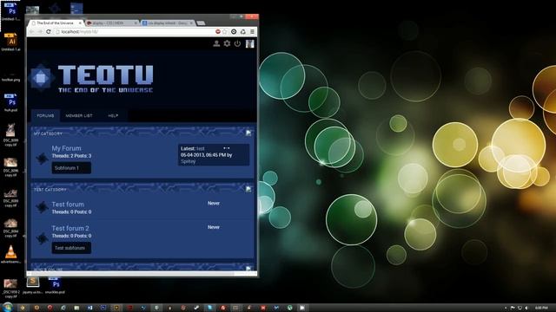Open the Windows Start menu

[x=8, y=308]
